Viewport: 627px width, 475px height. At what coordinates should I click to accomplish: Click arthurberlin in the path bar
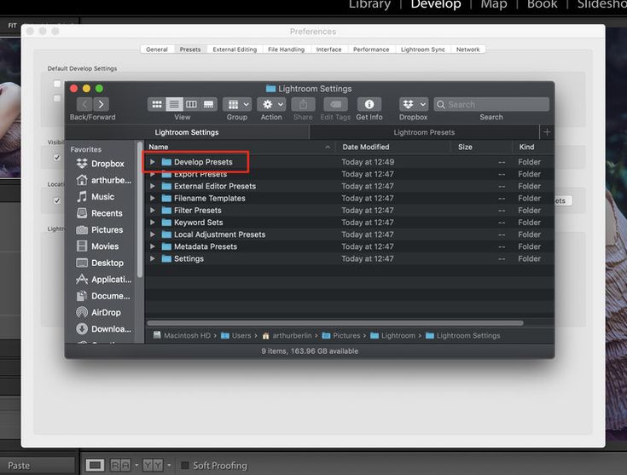click(x=287, y=335)
